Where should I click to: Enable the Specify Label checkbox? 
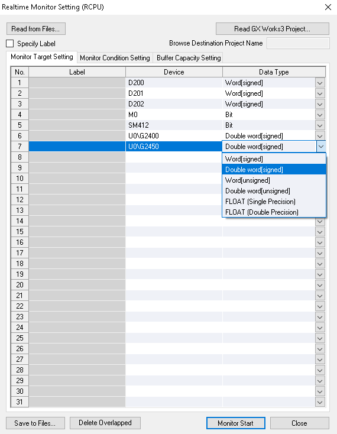tap(9, 43)
